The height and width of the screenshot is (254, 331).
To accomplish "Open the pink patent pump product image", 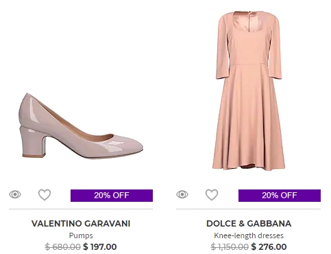I will tap(81, 126).
